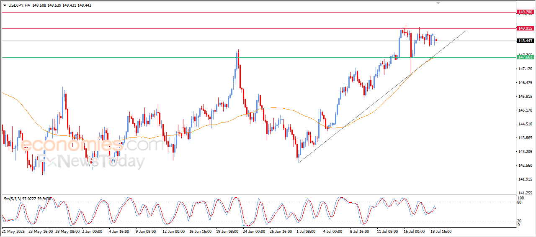Click the 4 Jun 16:00 time label
536x237 pixels.
(120, 231)
